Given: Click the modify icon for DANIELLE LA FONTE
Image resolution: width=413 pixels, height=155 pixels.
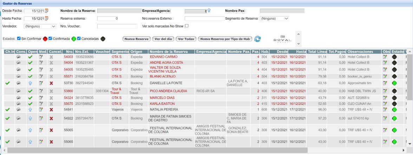Looking at the screenshot, I should [41, 83].
